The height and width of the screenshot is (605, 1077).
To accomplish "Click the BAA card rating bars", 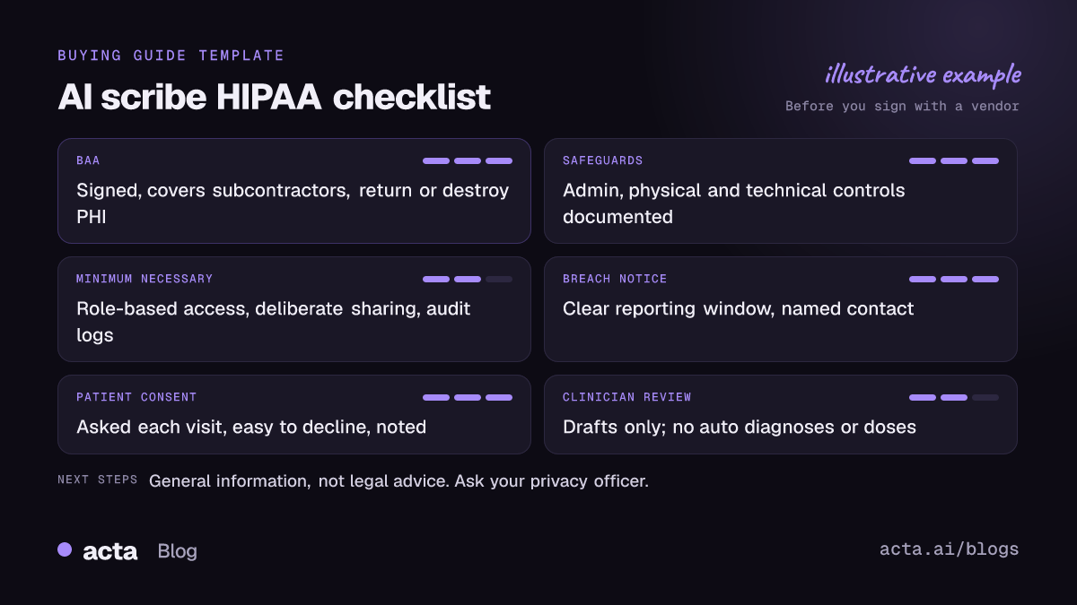I will (x=468, y=161).
